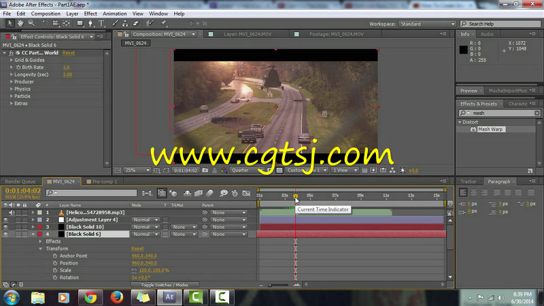Open the Effect menu
This screenshot has height=306, width=544.
point(90,14)
